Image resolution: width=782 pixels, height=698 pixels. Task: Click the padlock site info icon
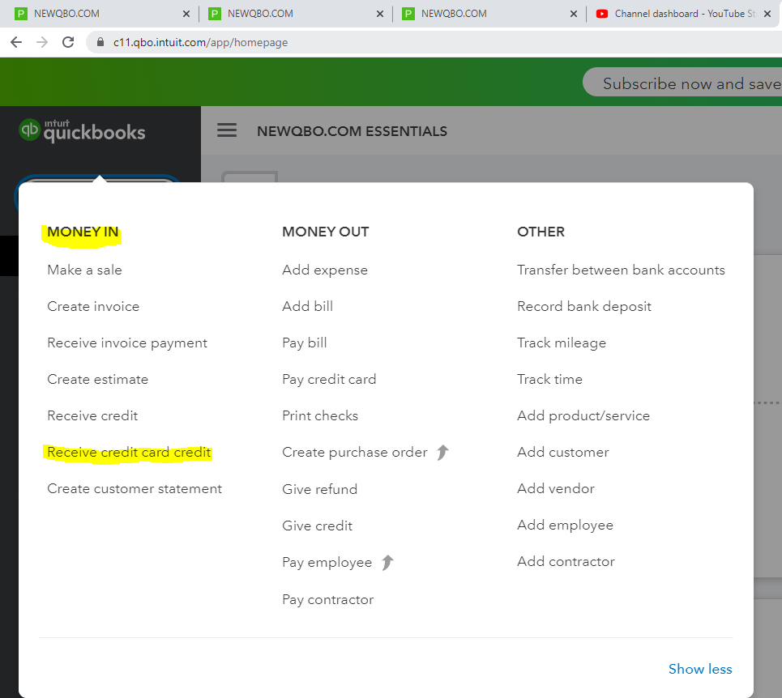[100, 42]
